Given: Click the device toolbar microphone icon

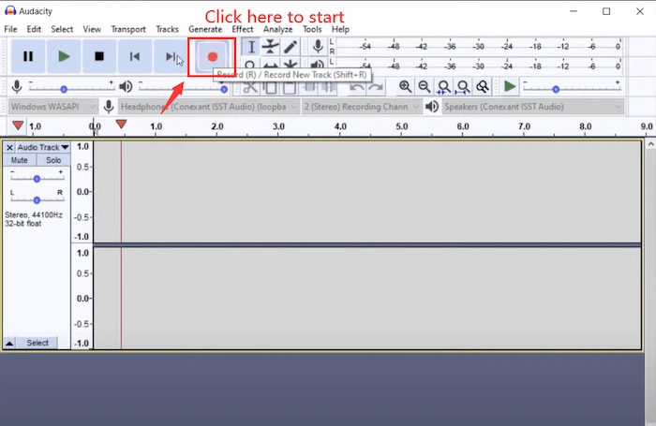Looking at the screenshot, I should click(x=109, y=107).
